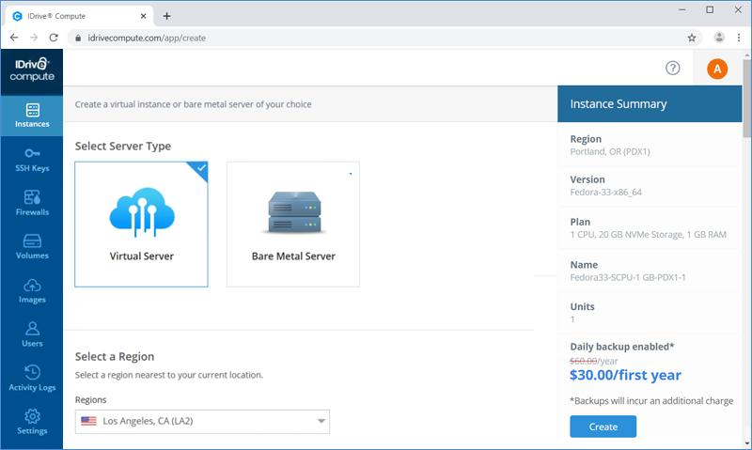Close the IDrive Compute tab
The height and width of the screenshot is (450, 752).
(x=144, y=16)
